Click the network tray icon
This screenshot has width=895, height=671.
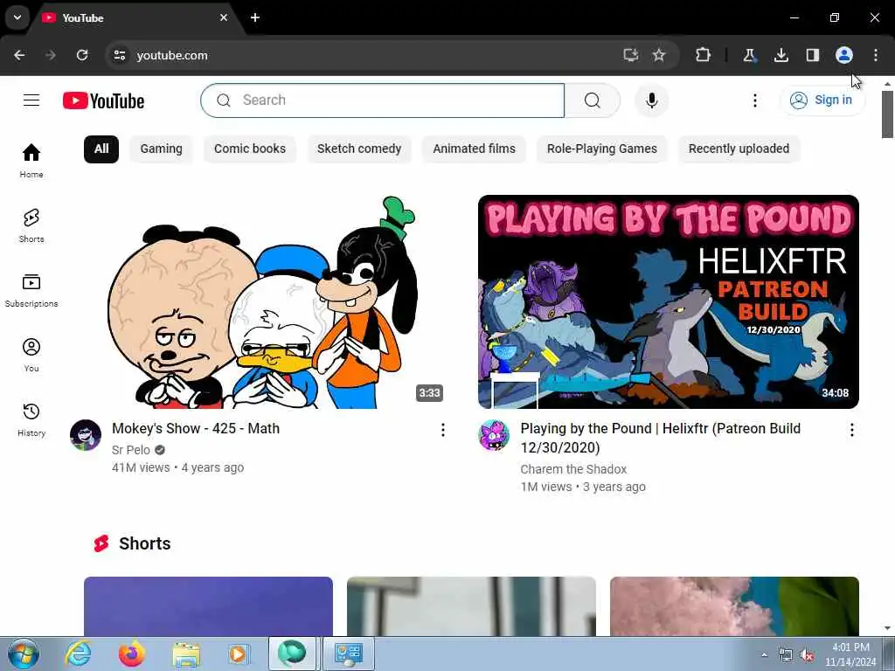pos(786,655)
